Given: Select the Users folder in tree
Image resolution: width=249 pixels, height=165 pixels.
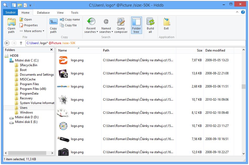Looking at the screenshot, I should [x=29, y=108].
